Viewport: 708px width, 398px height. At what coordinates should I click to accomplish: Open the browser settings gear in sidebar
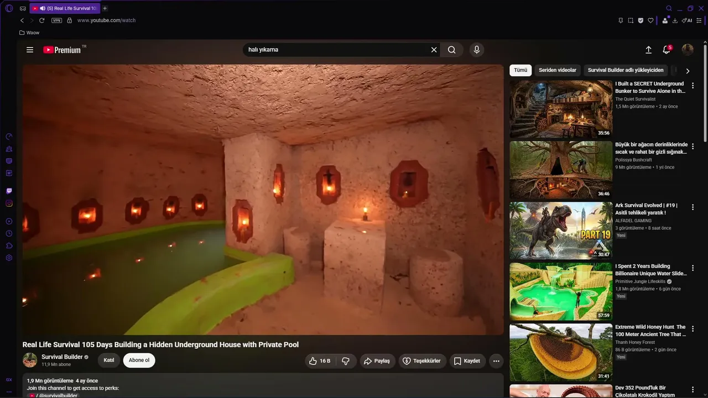coord(9,258)
